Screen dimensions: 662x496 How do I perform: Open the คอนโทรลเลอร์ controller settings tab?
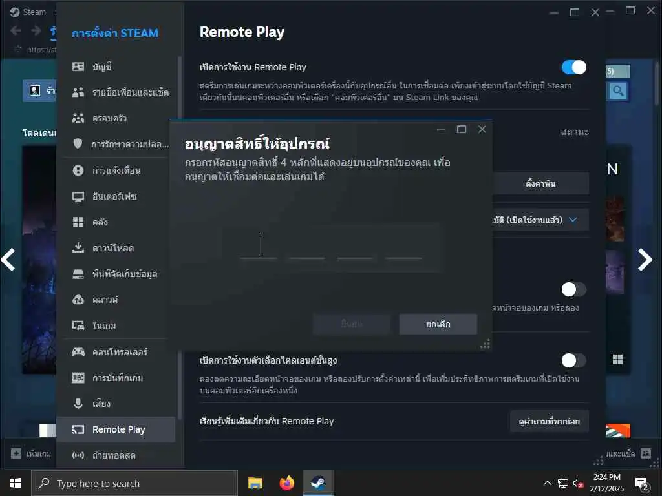116,352
